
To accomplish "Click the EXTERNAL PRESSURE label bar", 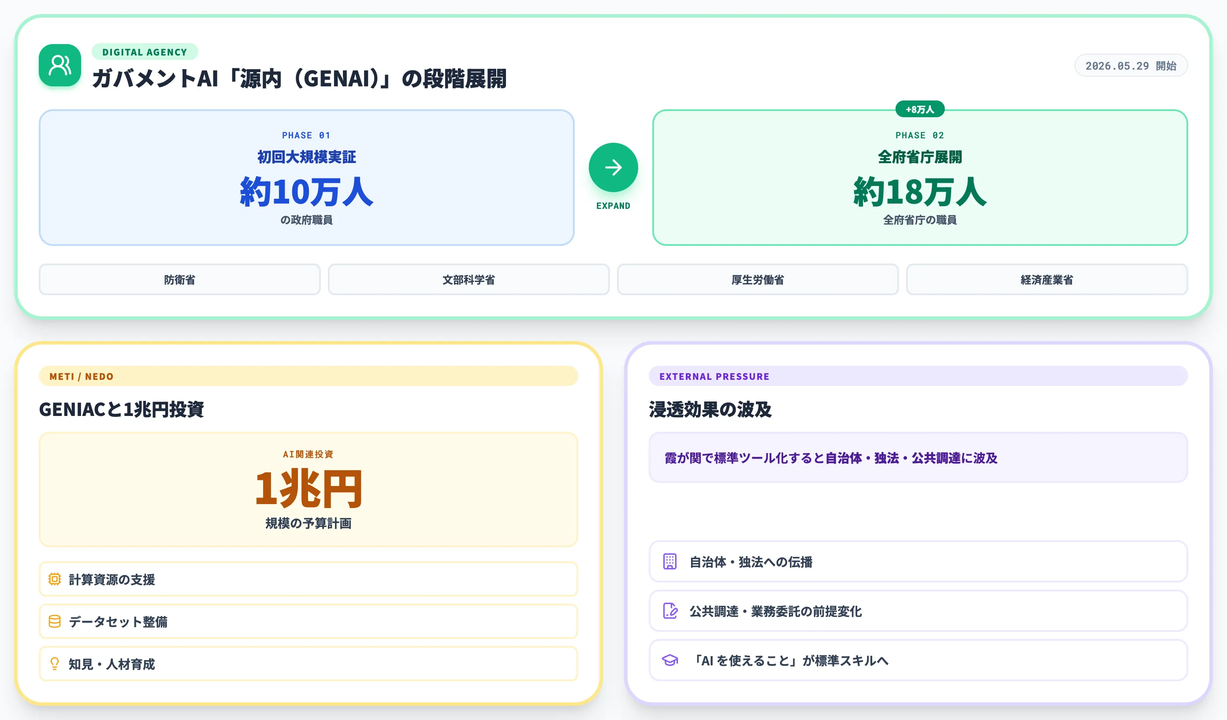I will [918, 376].
